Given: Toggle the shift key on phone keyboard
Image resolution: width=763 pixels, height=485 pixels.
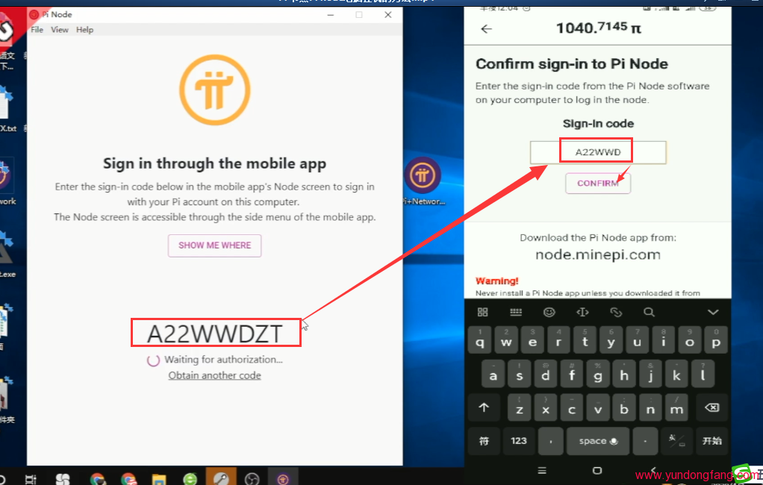Looking at the screenshot, I should [484, 407].
